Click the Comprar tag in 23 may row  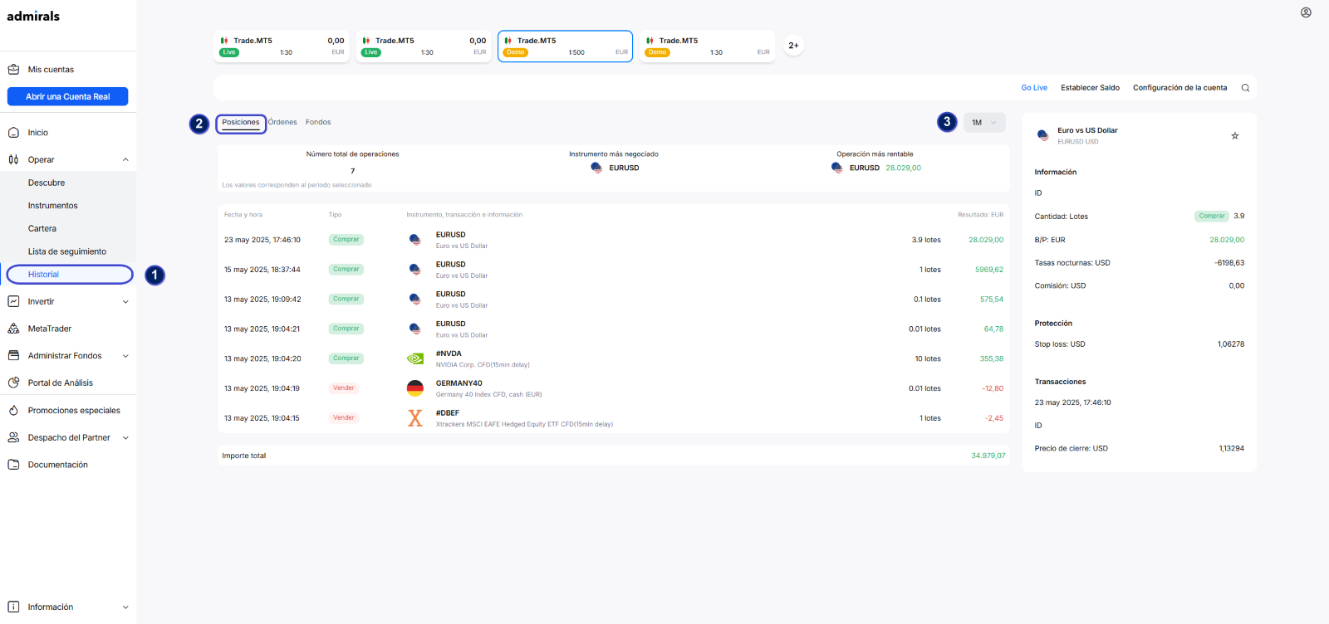(x=346, y=240)
